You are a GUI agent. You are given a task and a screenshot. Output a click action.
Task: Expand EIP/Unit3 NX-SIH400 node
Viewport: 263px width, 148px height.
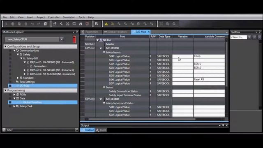point(25,70)
